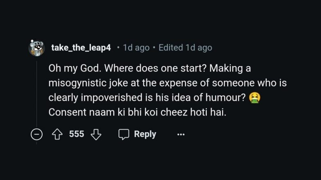Image resolution: width=321 pixels, height=180 pixels.
Task: Visit the take_the_leap4 username profile link
Action: [81, 48]
